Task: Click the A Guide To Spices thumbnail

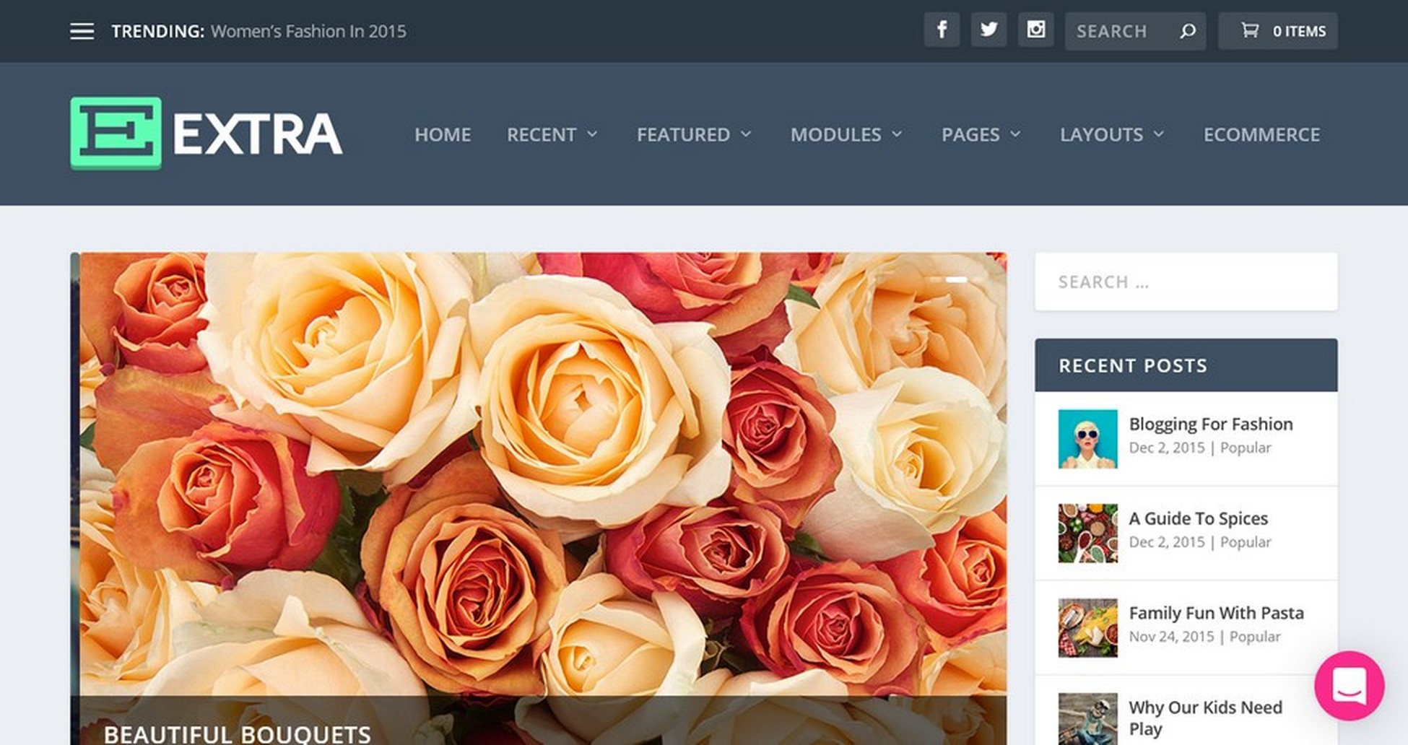Action: click(x=1087, y=533)
